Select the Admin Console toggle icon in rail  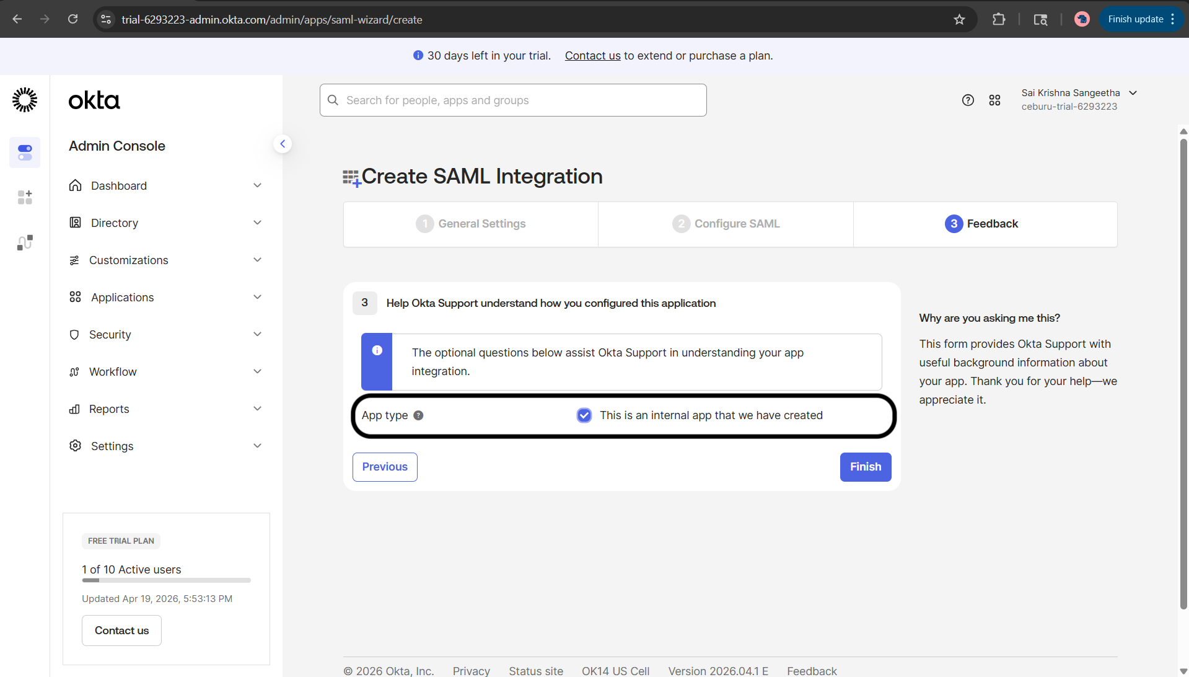click(x=25, y=153)
